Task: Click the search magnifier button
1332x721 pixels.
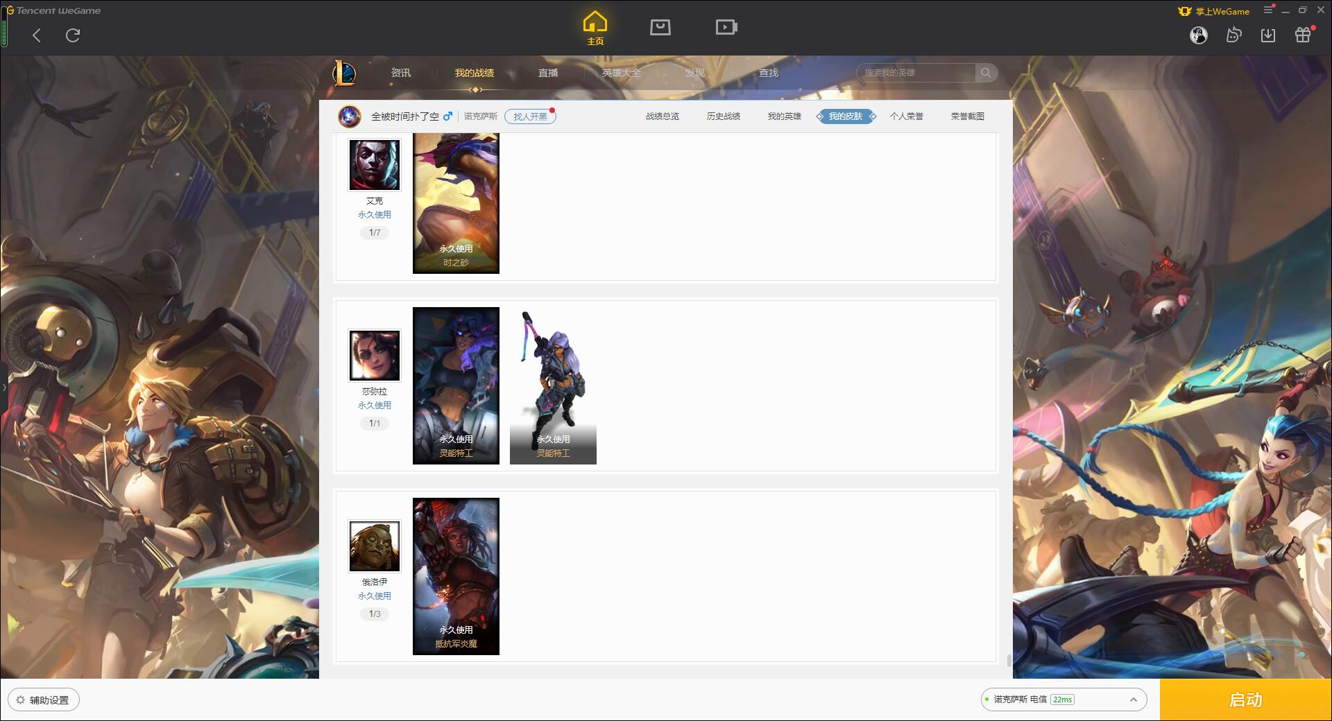Action: coord(986,73)
